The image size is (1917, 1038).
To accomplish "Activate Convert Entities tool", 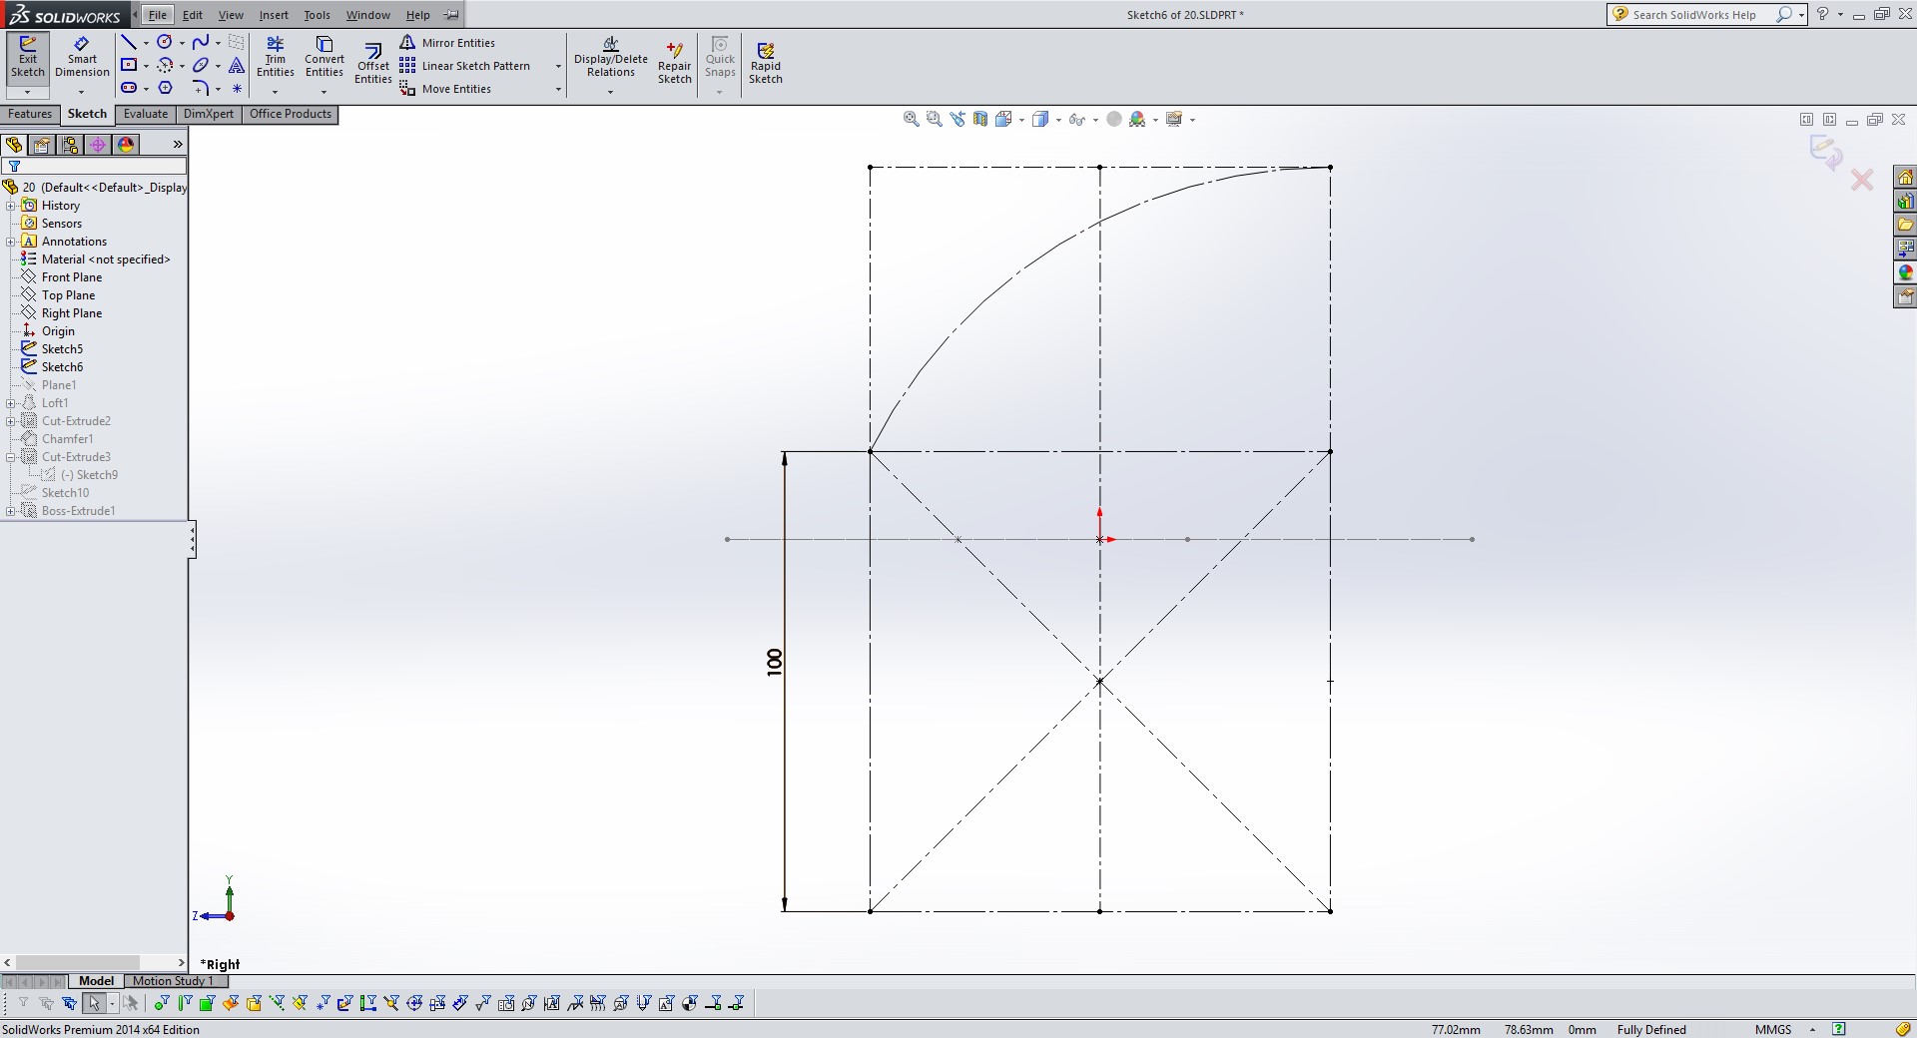I will point(324,57).
